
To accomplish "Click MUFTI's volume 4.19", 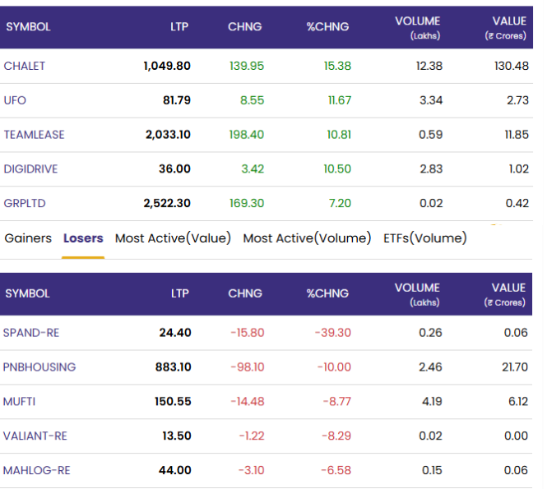I will pyautogui.click(x=432, y=402).
